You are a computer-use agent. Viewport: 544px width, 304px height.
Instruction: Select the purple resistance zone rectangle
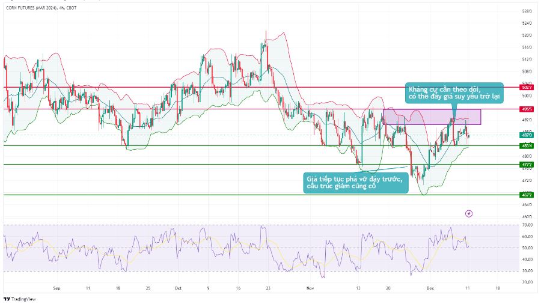[x=432, y=117]
